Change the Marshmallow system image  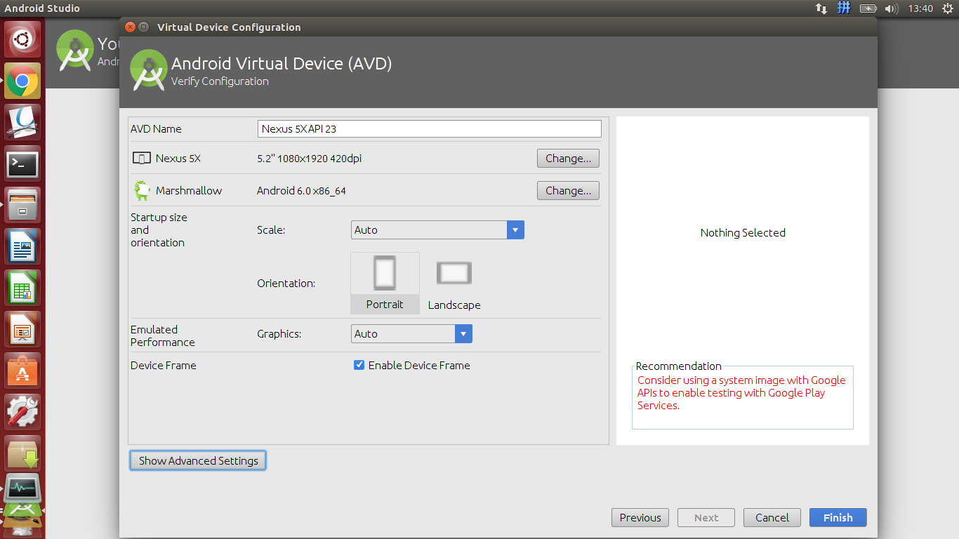(x=568, y=190)
